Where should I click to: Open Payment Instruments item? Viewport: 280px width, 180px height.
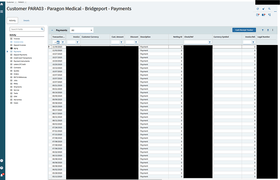(22, 61)
